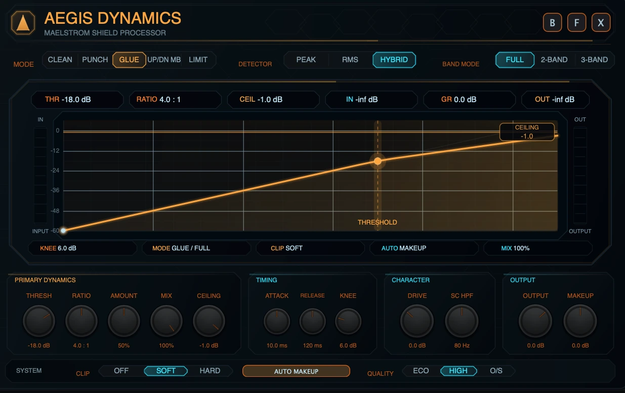Click the CEIL -1.0 dB readout
625x393 pixels.
pos(273,100)
